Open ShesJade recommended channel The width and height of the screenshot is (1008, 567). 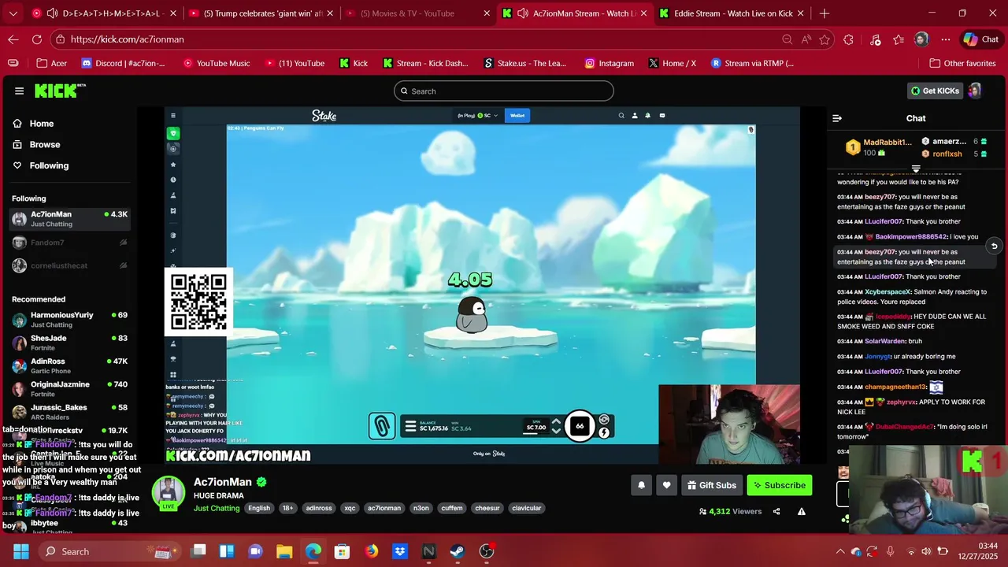click(x=69, y=343)
